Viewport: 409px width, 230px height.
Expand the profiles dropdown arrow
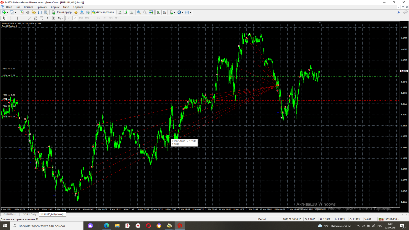(16, 12)
